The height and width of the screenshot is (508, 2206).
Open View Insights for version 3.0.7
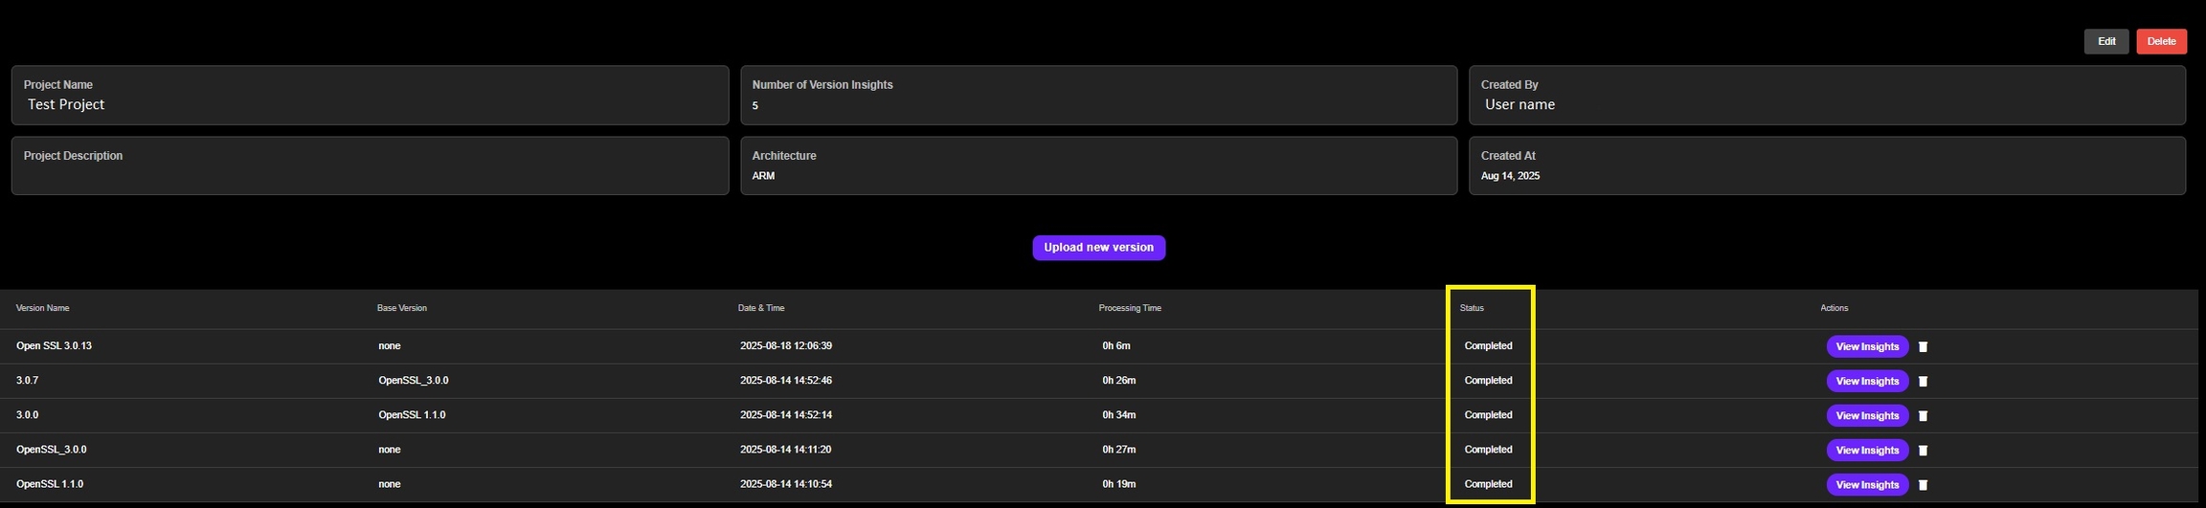tap(1867, 381)
